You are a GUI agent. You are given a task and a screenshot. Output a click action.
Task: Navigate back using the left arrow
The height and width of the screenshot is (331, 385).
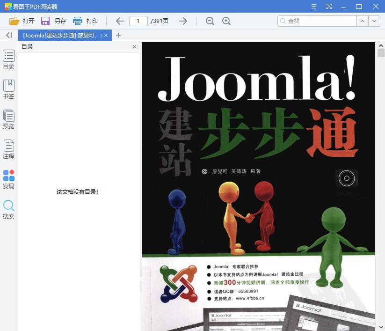pos(119,21)
